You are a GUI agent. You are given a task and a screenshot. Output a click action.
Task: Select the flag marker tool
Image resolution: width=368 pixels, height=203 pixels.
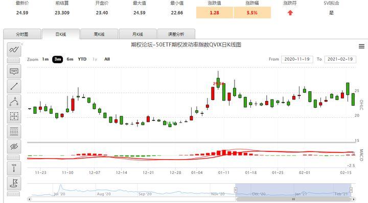pos(14,183)
